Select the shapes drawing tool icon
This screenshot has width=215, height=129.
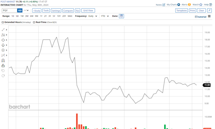point(3,40)
